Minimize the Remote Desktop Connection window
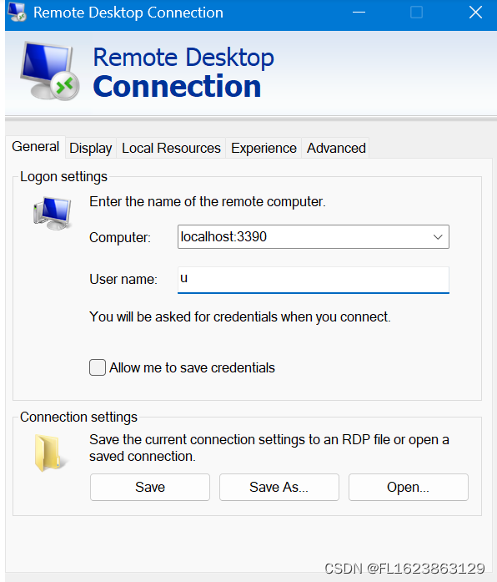The height and width of the screenshot is (582, 497). [x=359, y=13]
